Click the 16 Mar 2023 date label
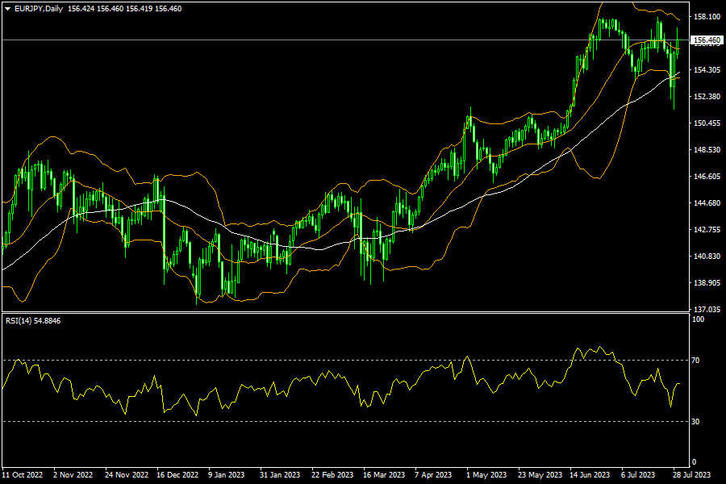This screenshot has height=484, width=726. pos(384,475)
